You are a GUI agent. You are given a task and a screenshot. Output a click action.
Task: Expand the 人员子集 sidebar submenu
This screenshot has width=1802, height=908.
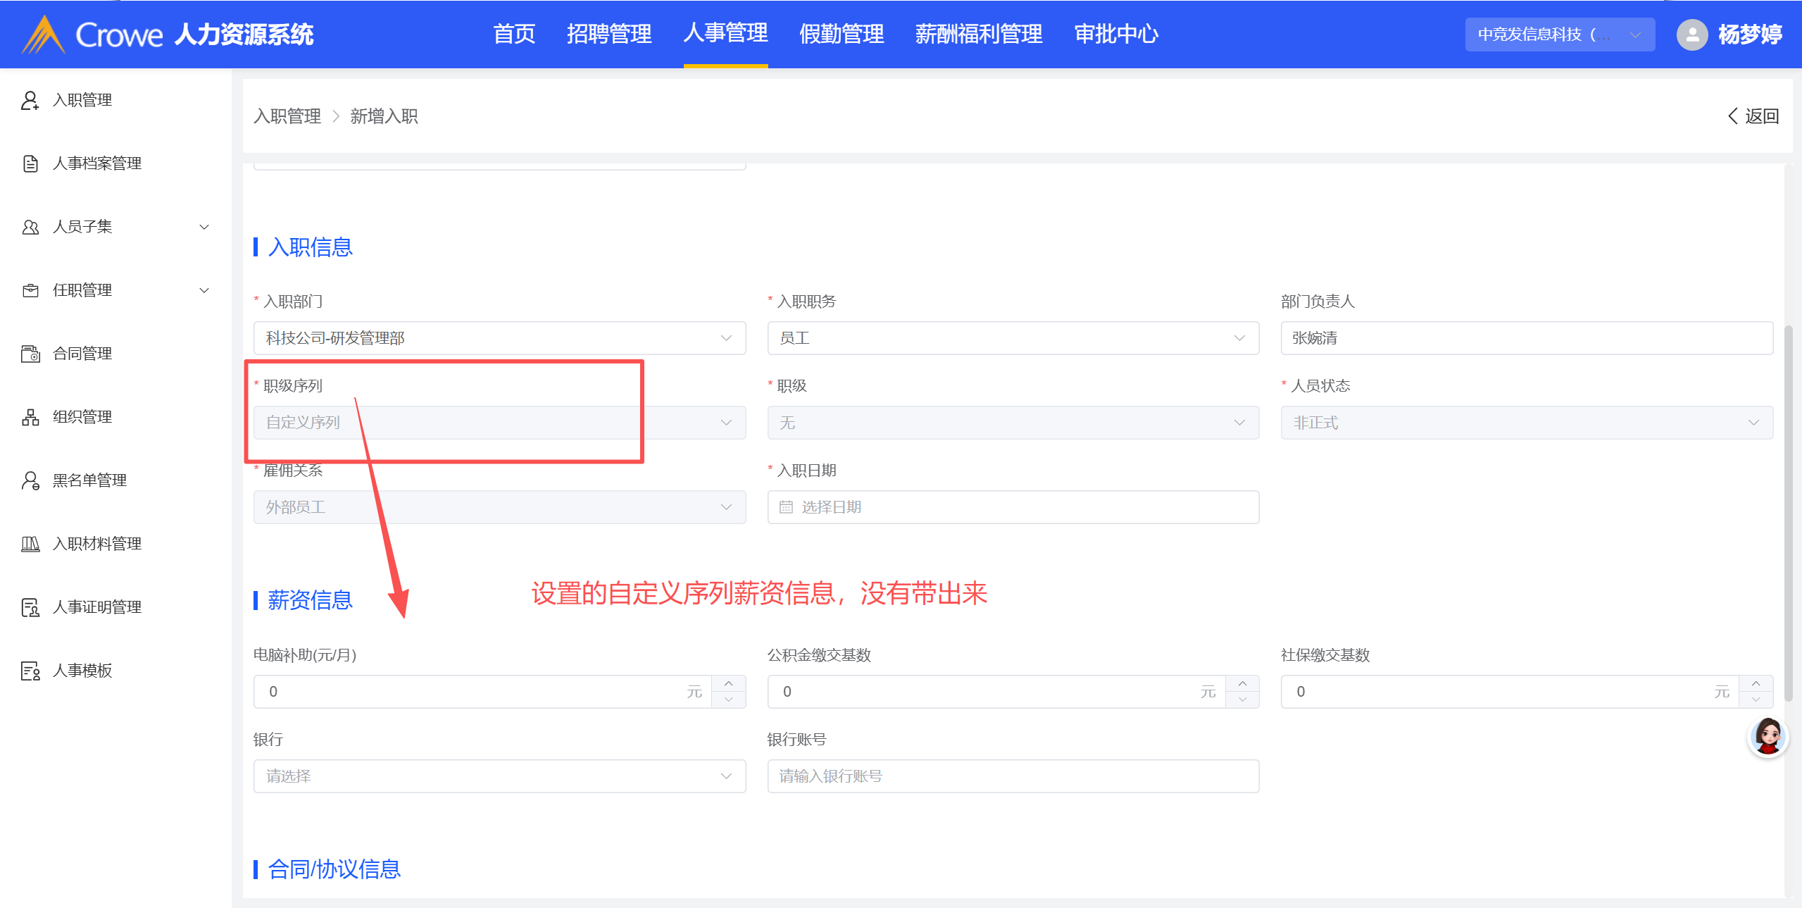click(204, 227)
